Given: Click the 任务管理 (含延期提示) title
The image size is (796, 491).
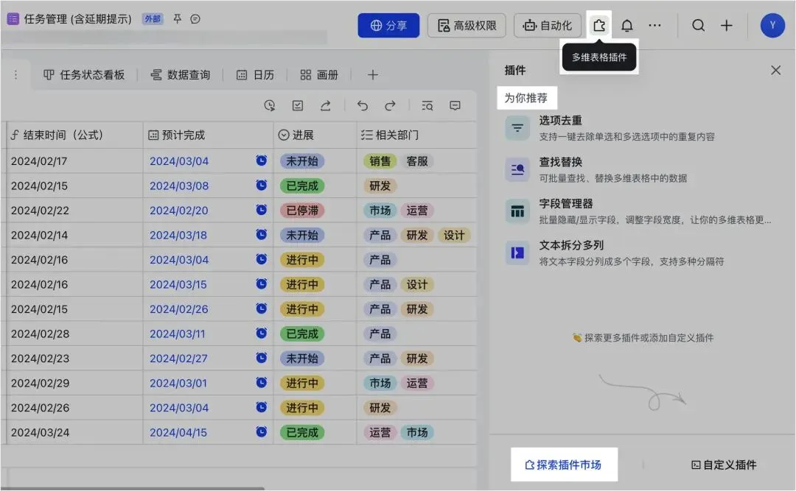Looking at the screenshot, I should 77,18.
